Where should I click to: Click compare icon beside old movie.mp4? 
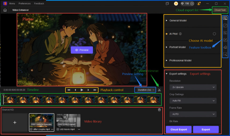click(58, 129)
